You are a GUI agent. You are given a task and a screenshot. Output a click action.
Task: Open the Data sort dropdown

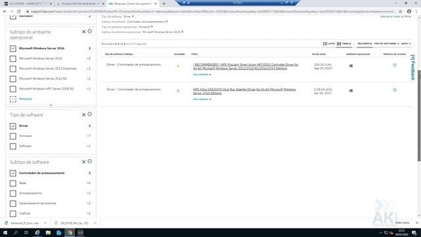[406, 43]
